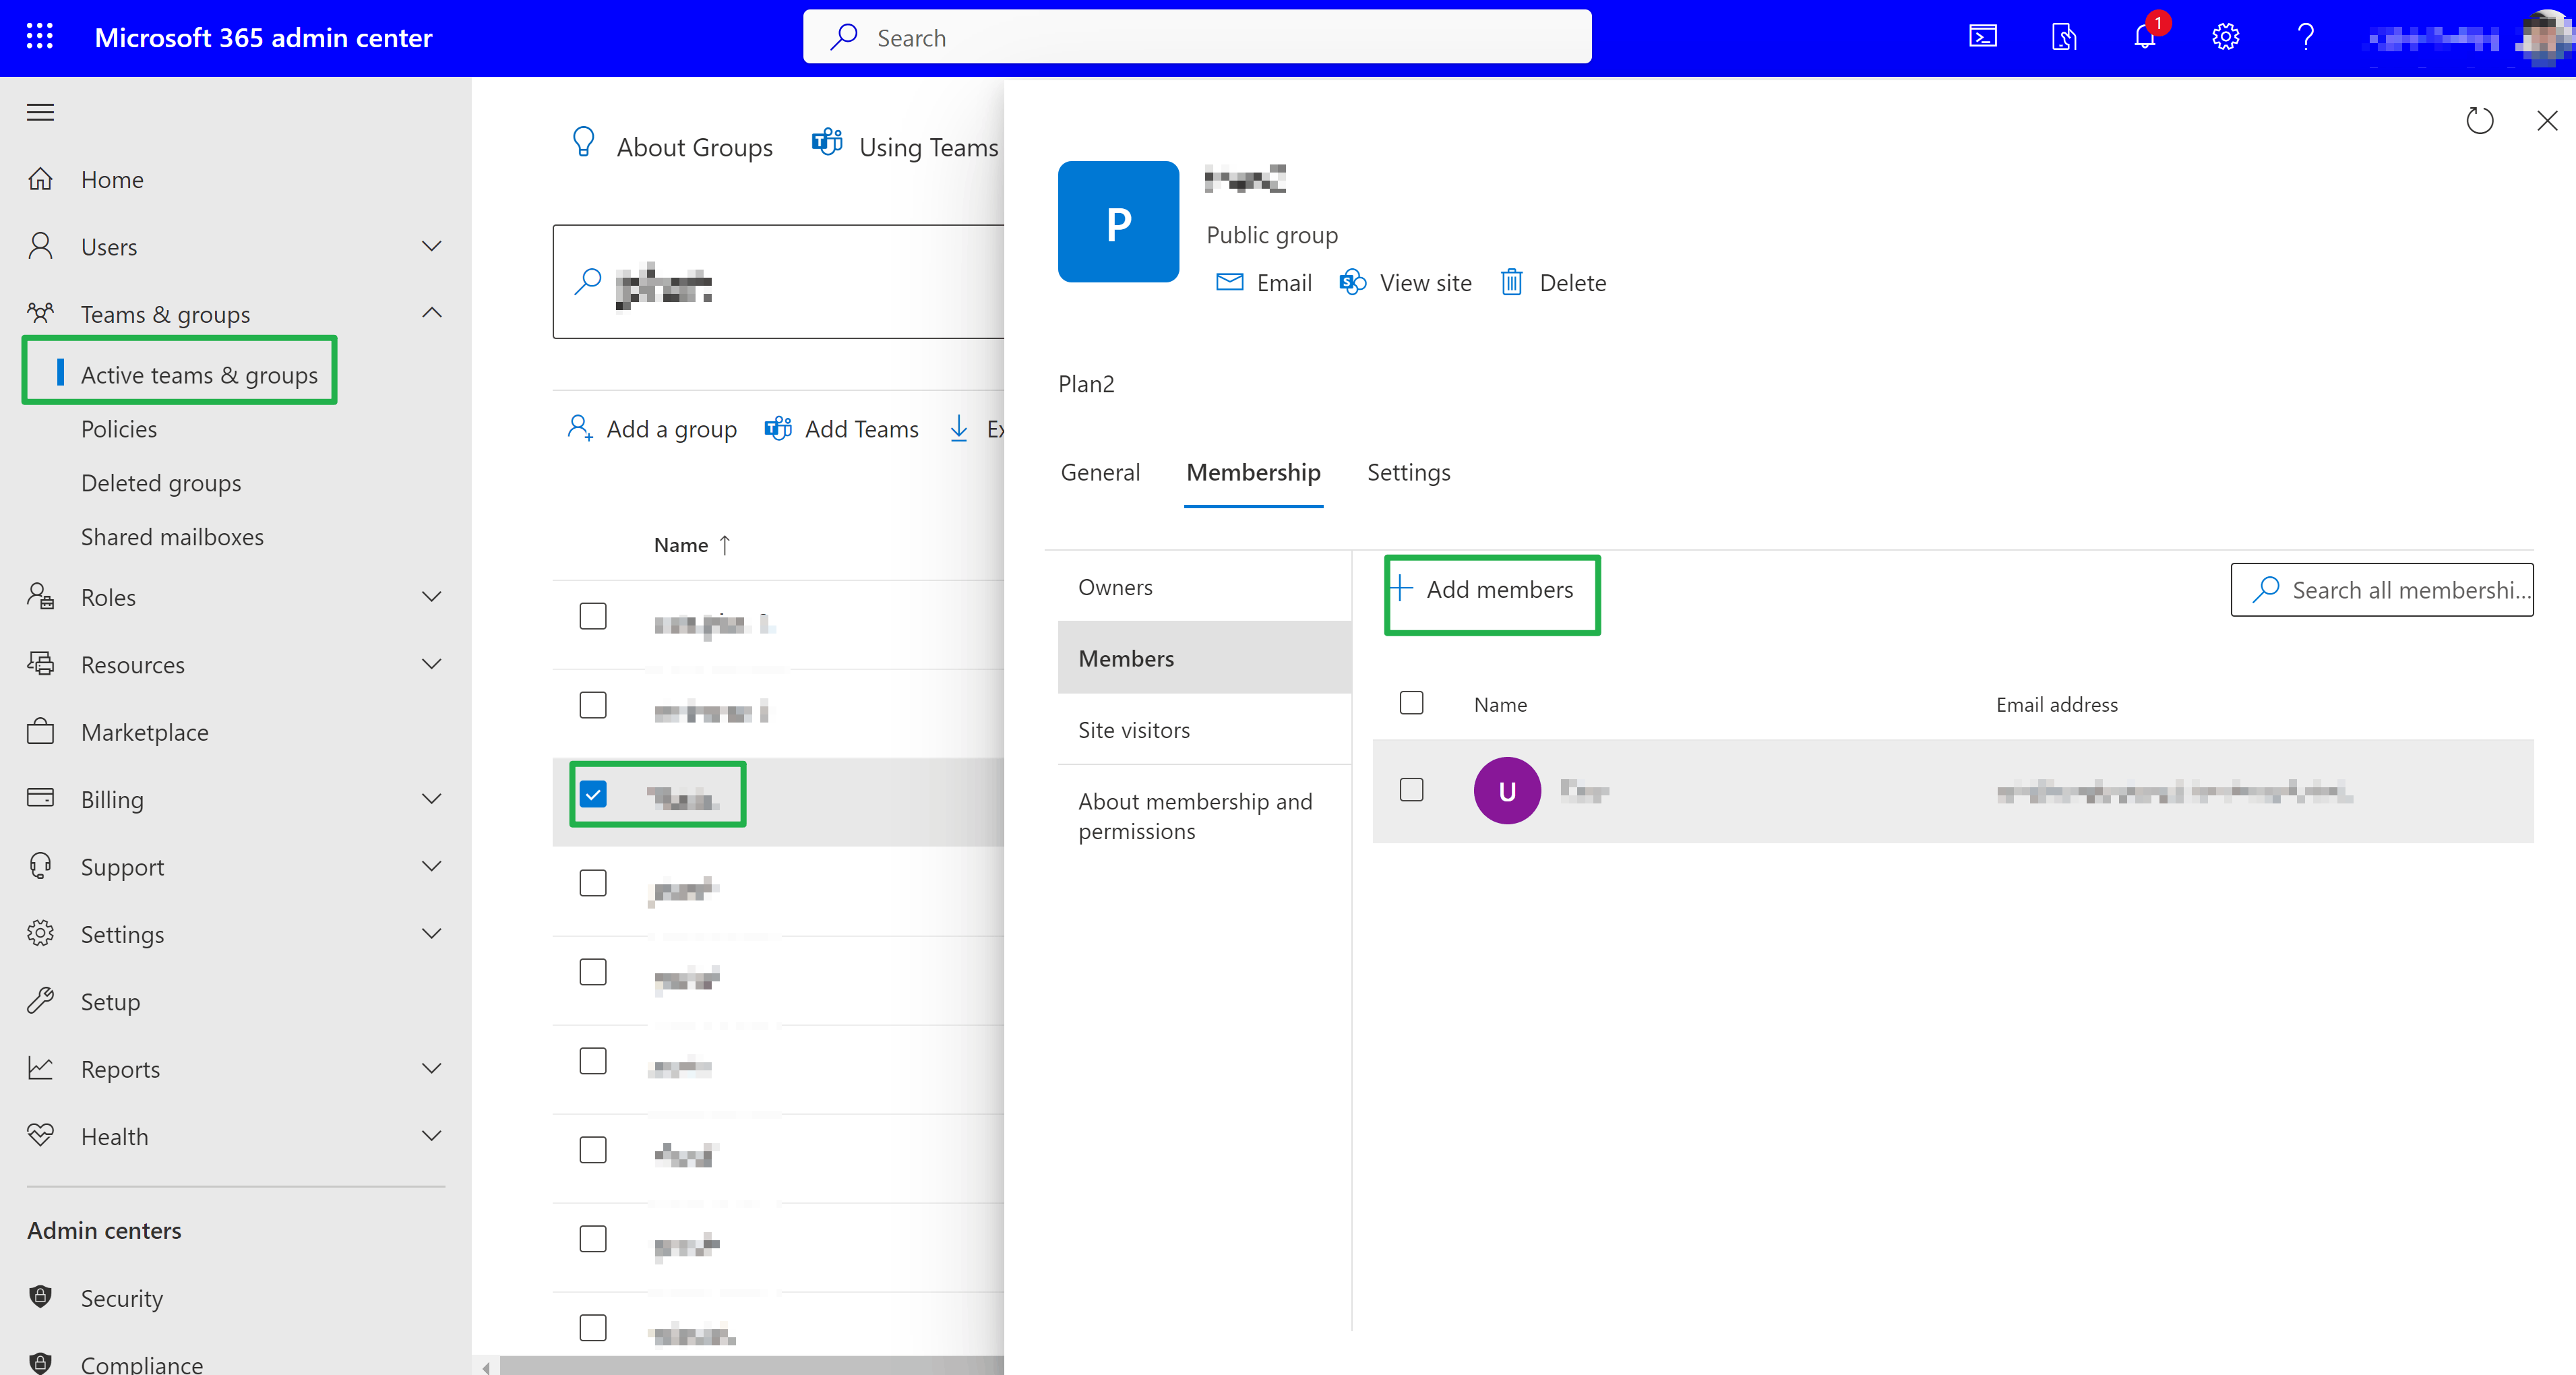Viewport: 2576px width, 1375px height.
Task: Uncheck the selected group row checkbox
Action: pyautogui.click(x=593, y=794)
